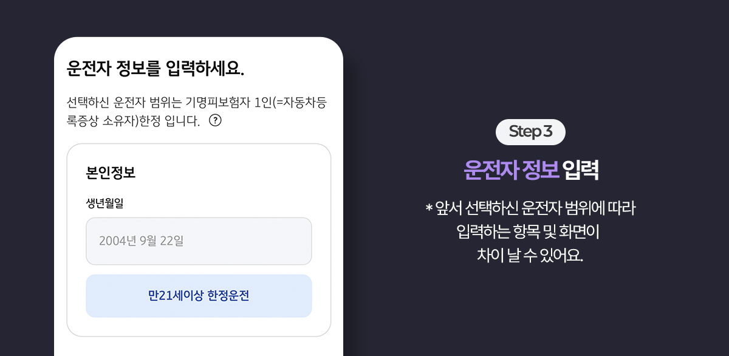Click the white 입력 title word

581,171
